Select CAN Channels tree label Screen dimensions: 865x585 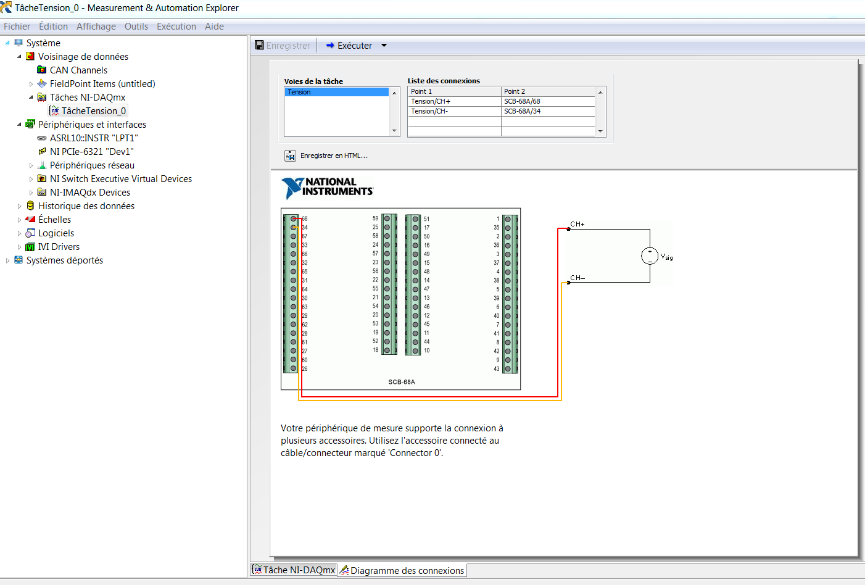coord(78,70)
